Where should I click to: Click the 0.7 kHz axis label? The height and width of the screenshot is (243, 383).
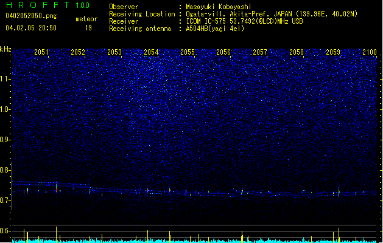(5, 200)
